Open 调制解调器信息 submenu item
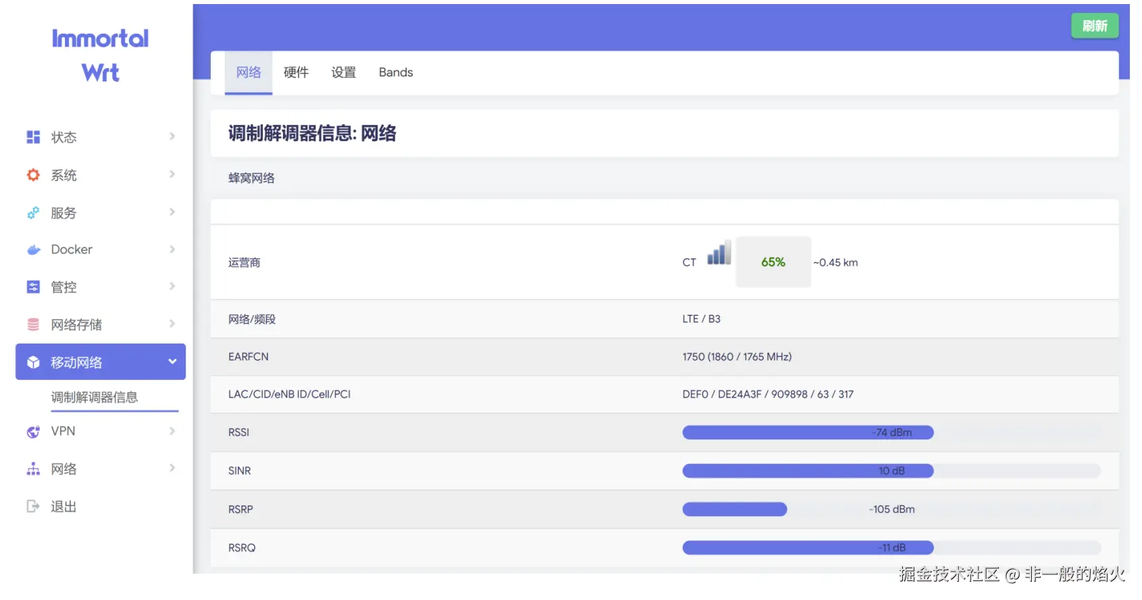1142x600 pixels. point(95,398)
